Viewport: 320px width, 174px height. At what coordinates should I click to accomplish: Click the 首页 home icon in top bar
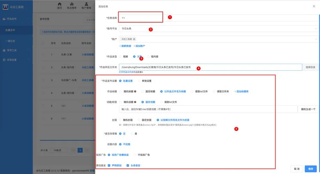pos(59,4)
